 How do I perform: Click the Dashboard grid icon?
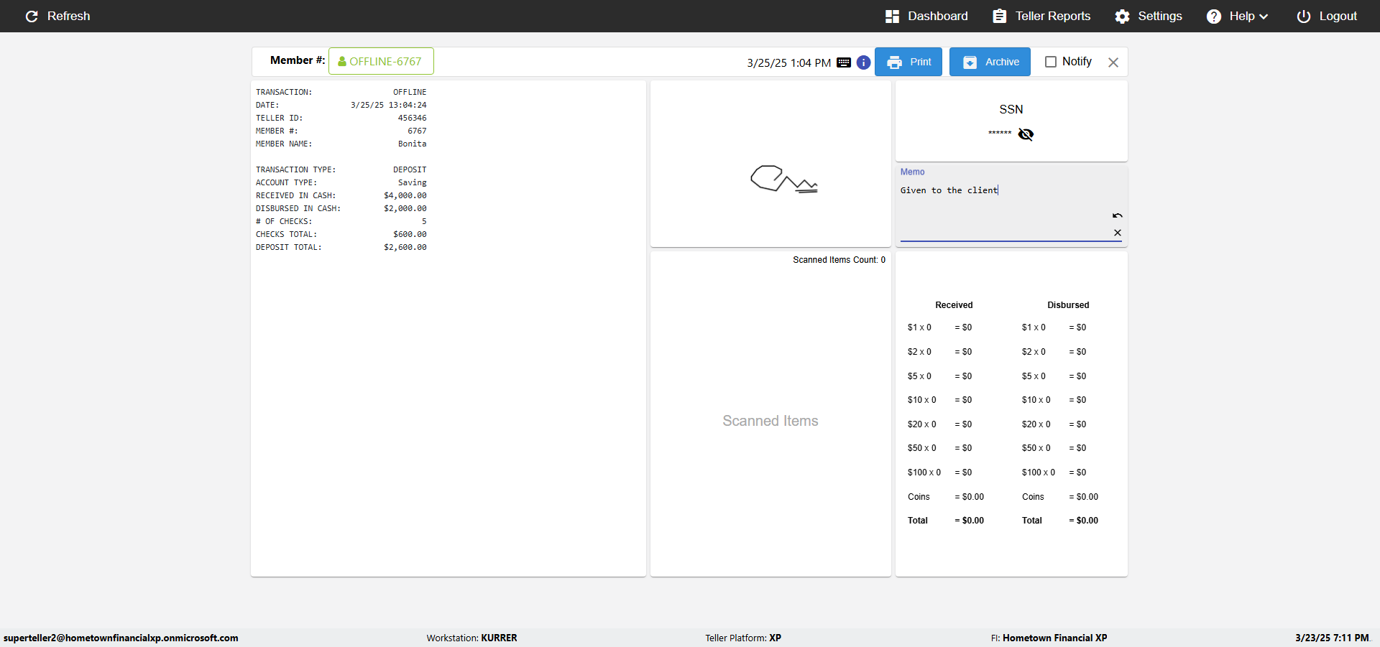[x=892, y=17]
